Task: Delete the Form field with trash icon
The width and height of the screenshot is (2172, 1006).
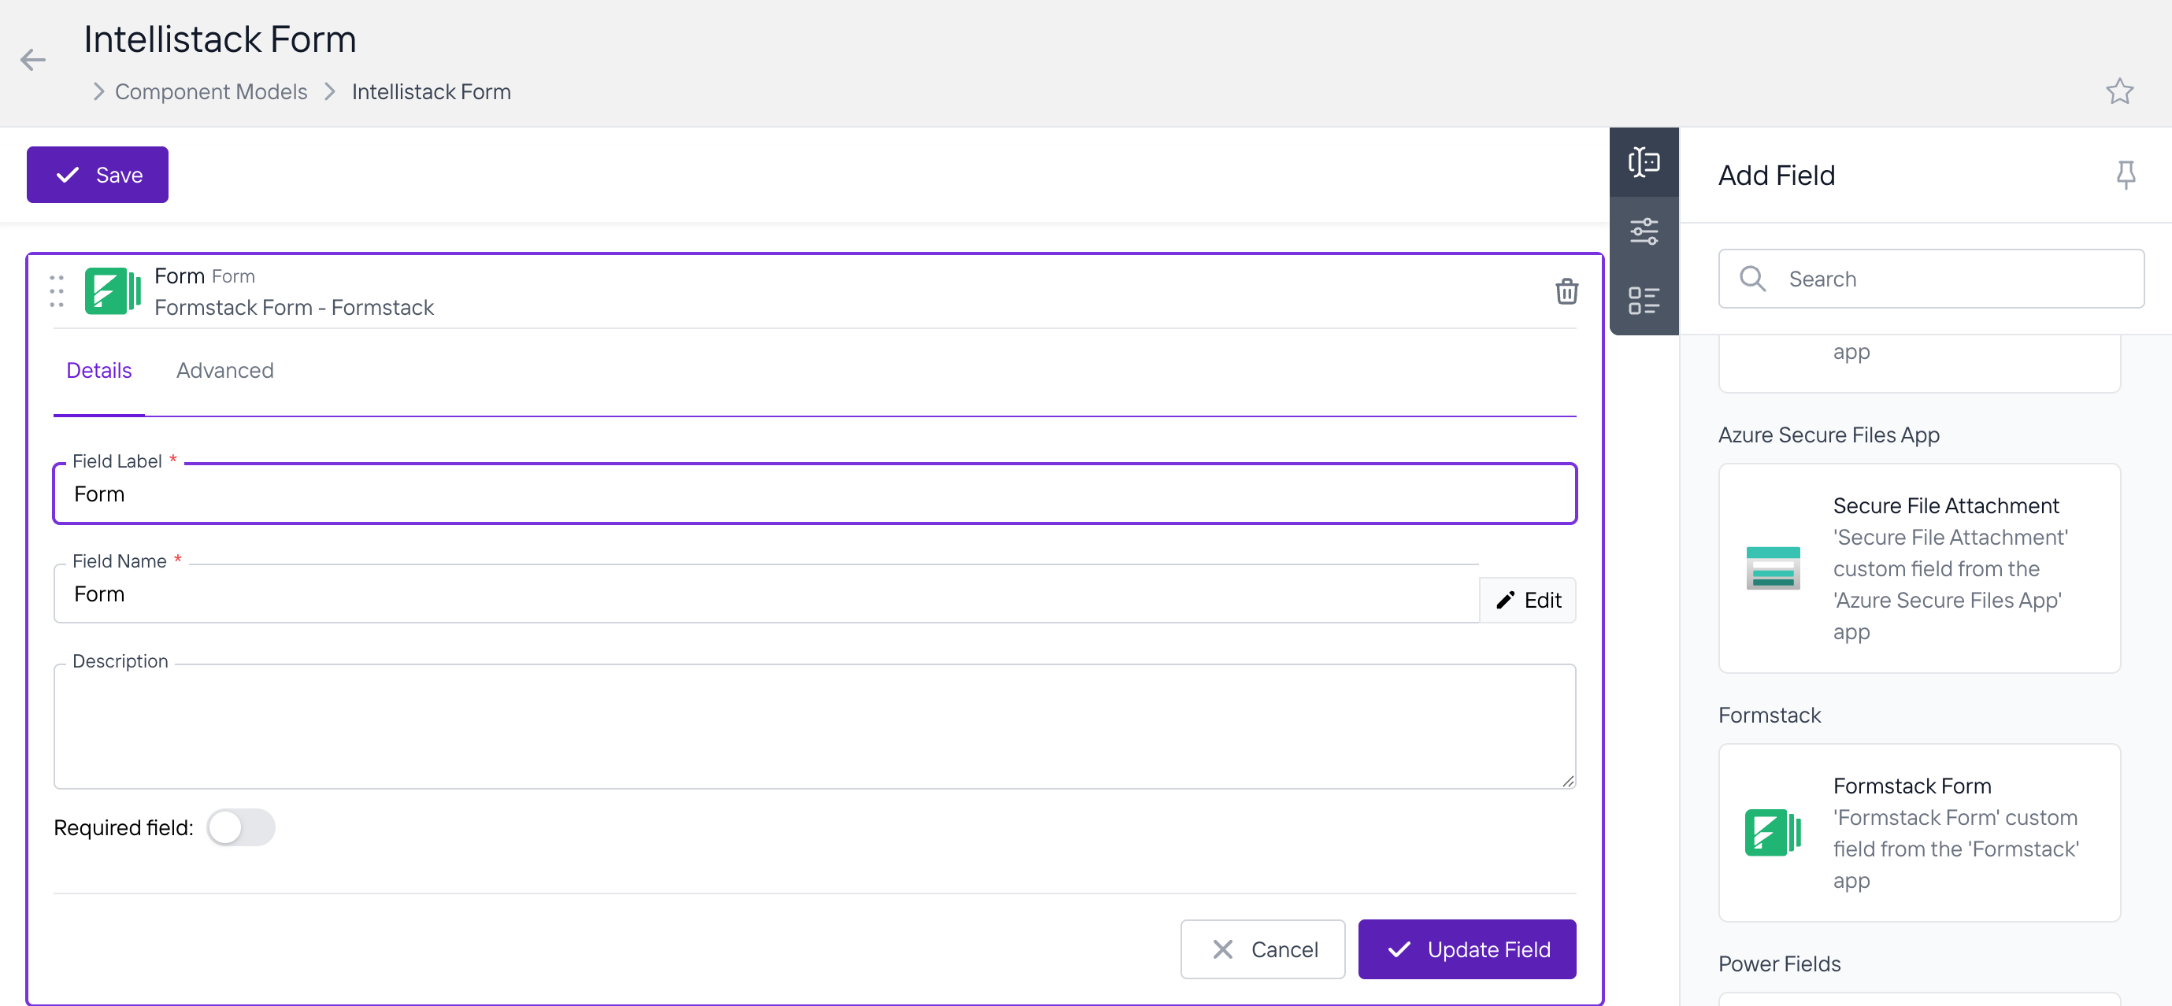Action: [x=1566, y=291]
